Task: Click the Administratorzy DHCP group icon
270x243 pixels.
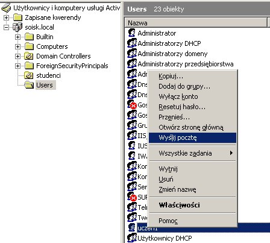Action: pos(132,43)
